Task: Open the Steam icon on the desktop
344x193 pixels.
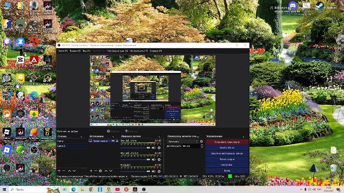Action: tap(320, 5)
